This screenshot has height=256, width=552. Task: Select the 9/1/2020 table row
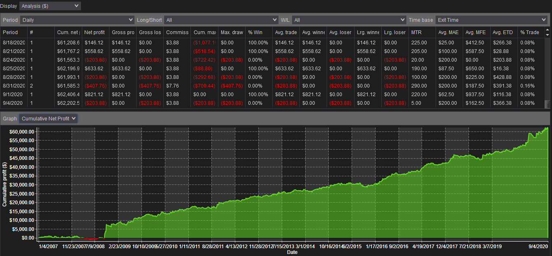(x=272, y=95)
